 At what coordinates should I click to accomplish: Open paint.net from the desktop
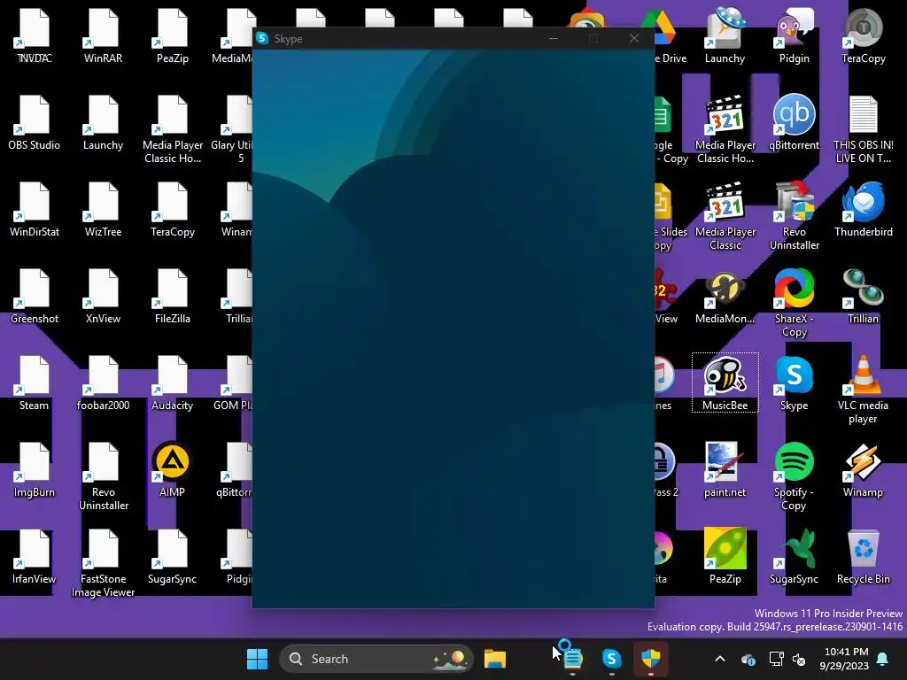(x=725, y=469)
